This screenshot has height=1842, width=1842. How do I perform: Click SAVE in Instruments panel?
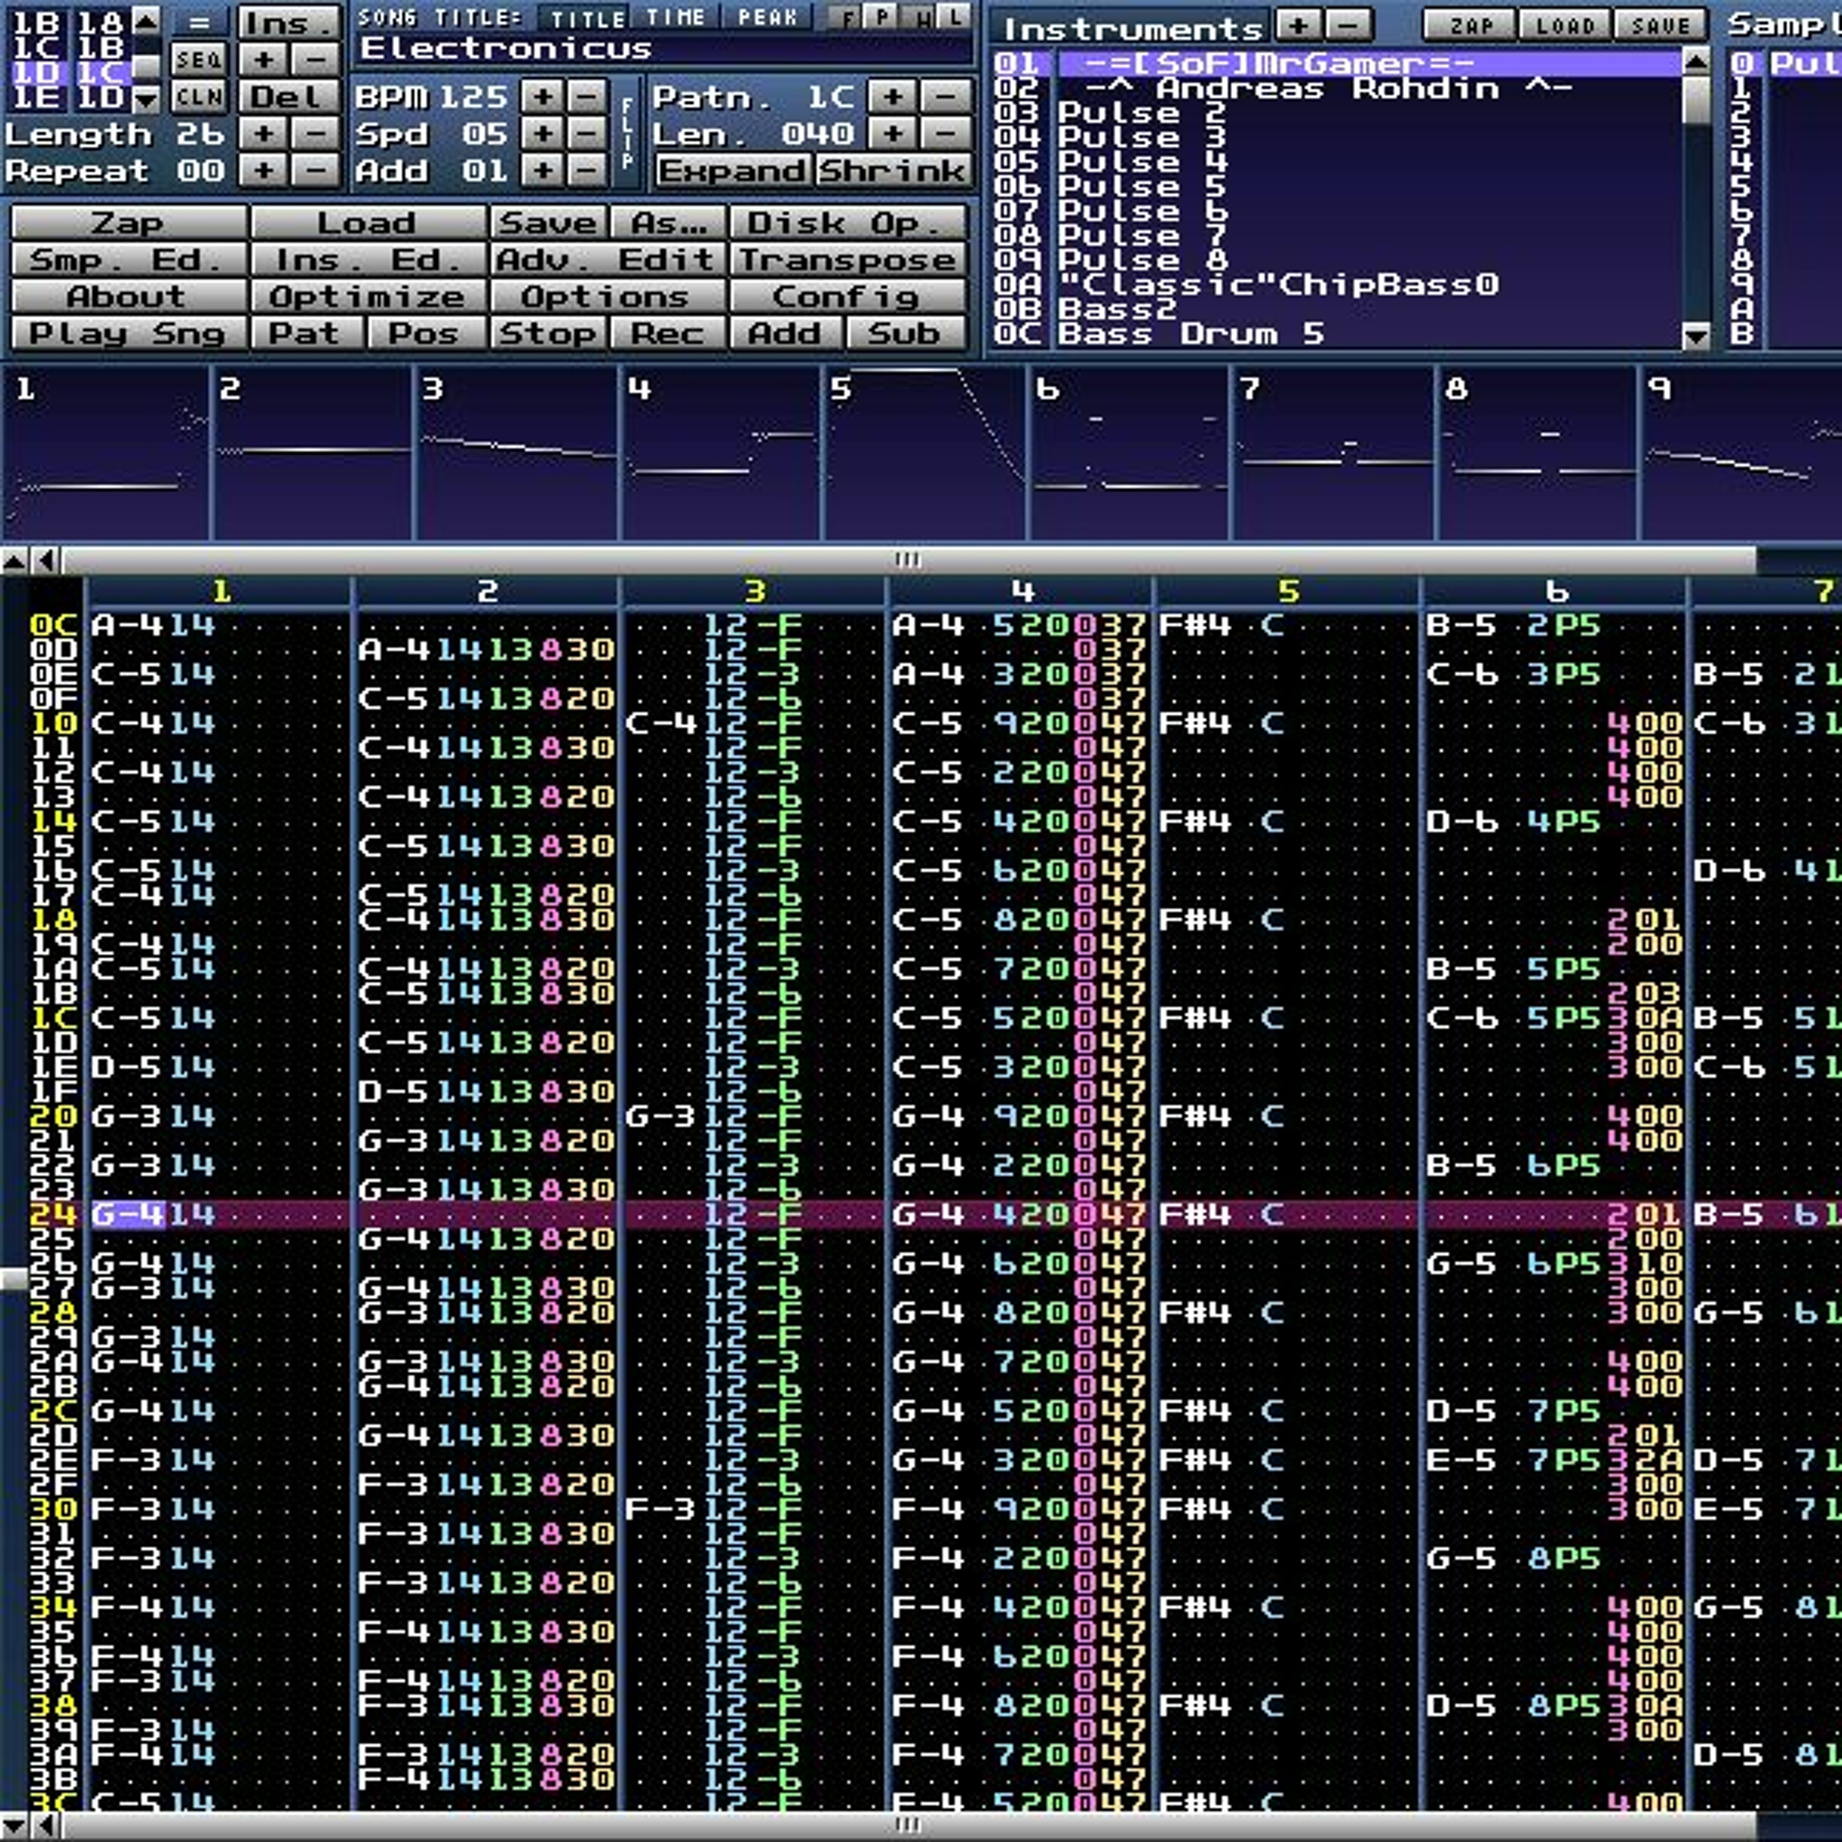point(1660,25)
